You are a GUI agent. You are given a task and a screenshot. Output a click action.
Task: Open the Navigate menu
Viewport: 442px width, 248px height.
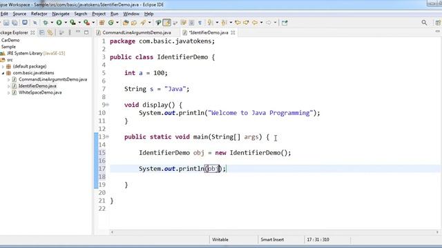61,14
